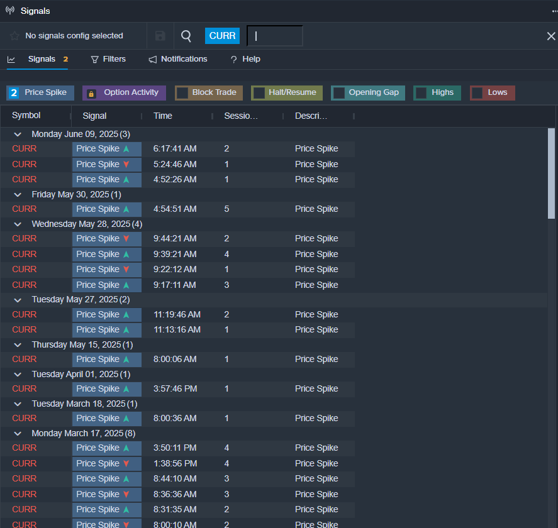Click up arrow on 6:17:41 AM spike
Viewport: 558px width, 528px height.
(x=126, y=148)
